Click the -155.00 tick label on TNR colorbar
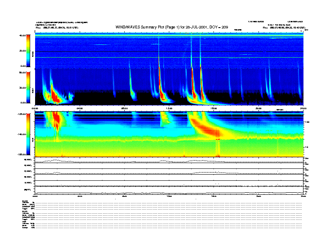Viewport: 327px width, 252px height. tap(21, 154)
